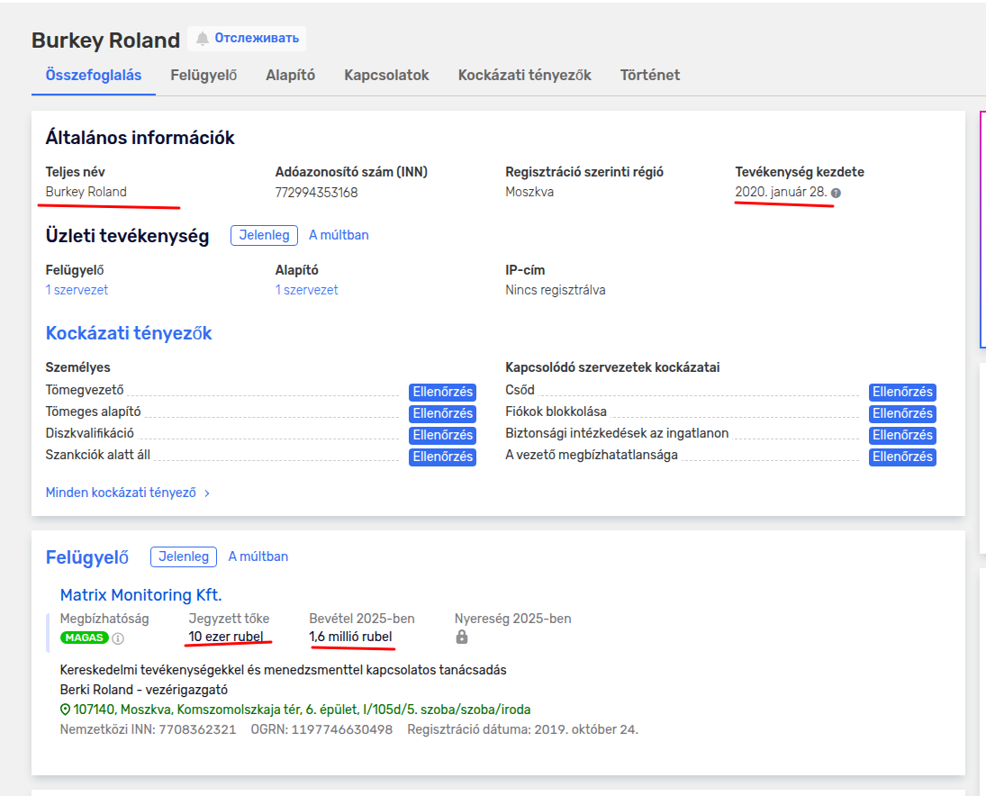Open the 1 szervezet link under Alapító
Viewport: 986px width, 796px height.
point(307,290)
